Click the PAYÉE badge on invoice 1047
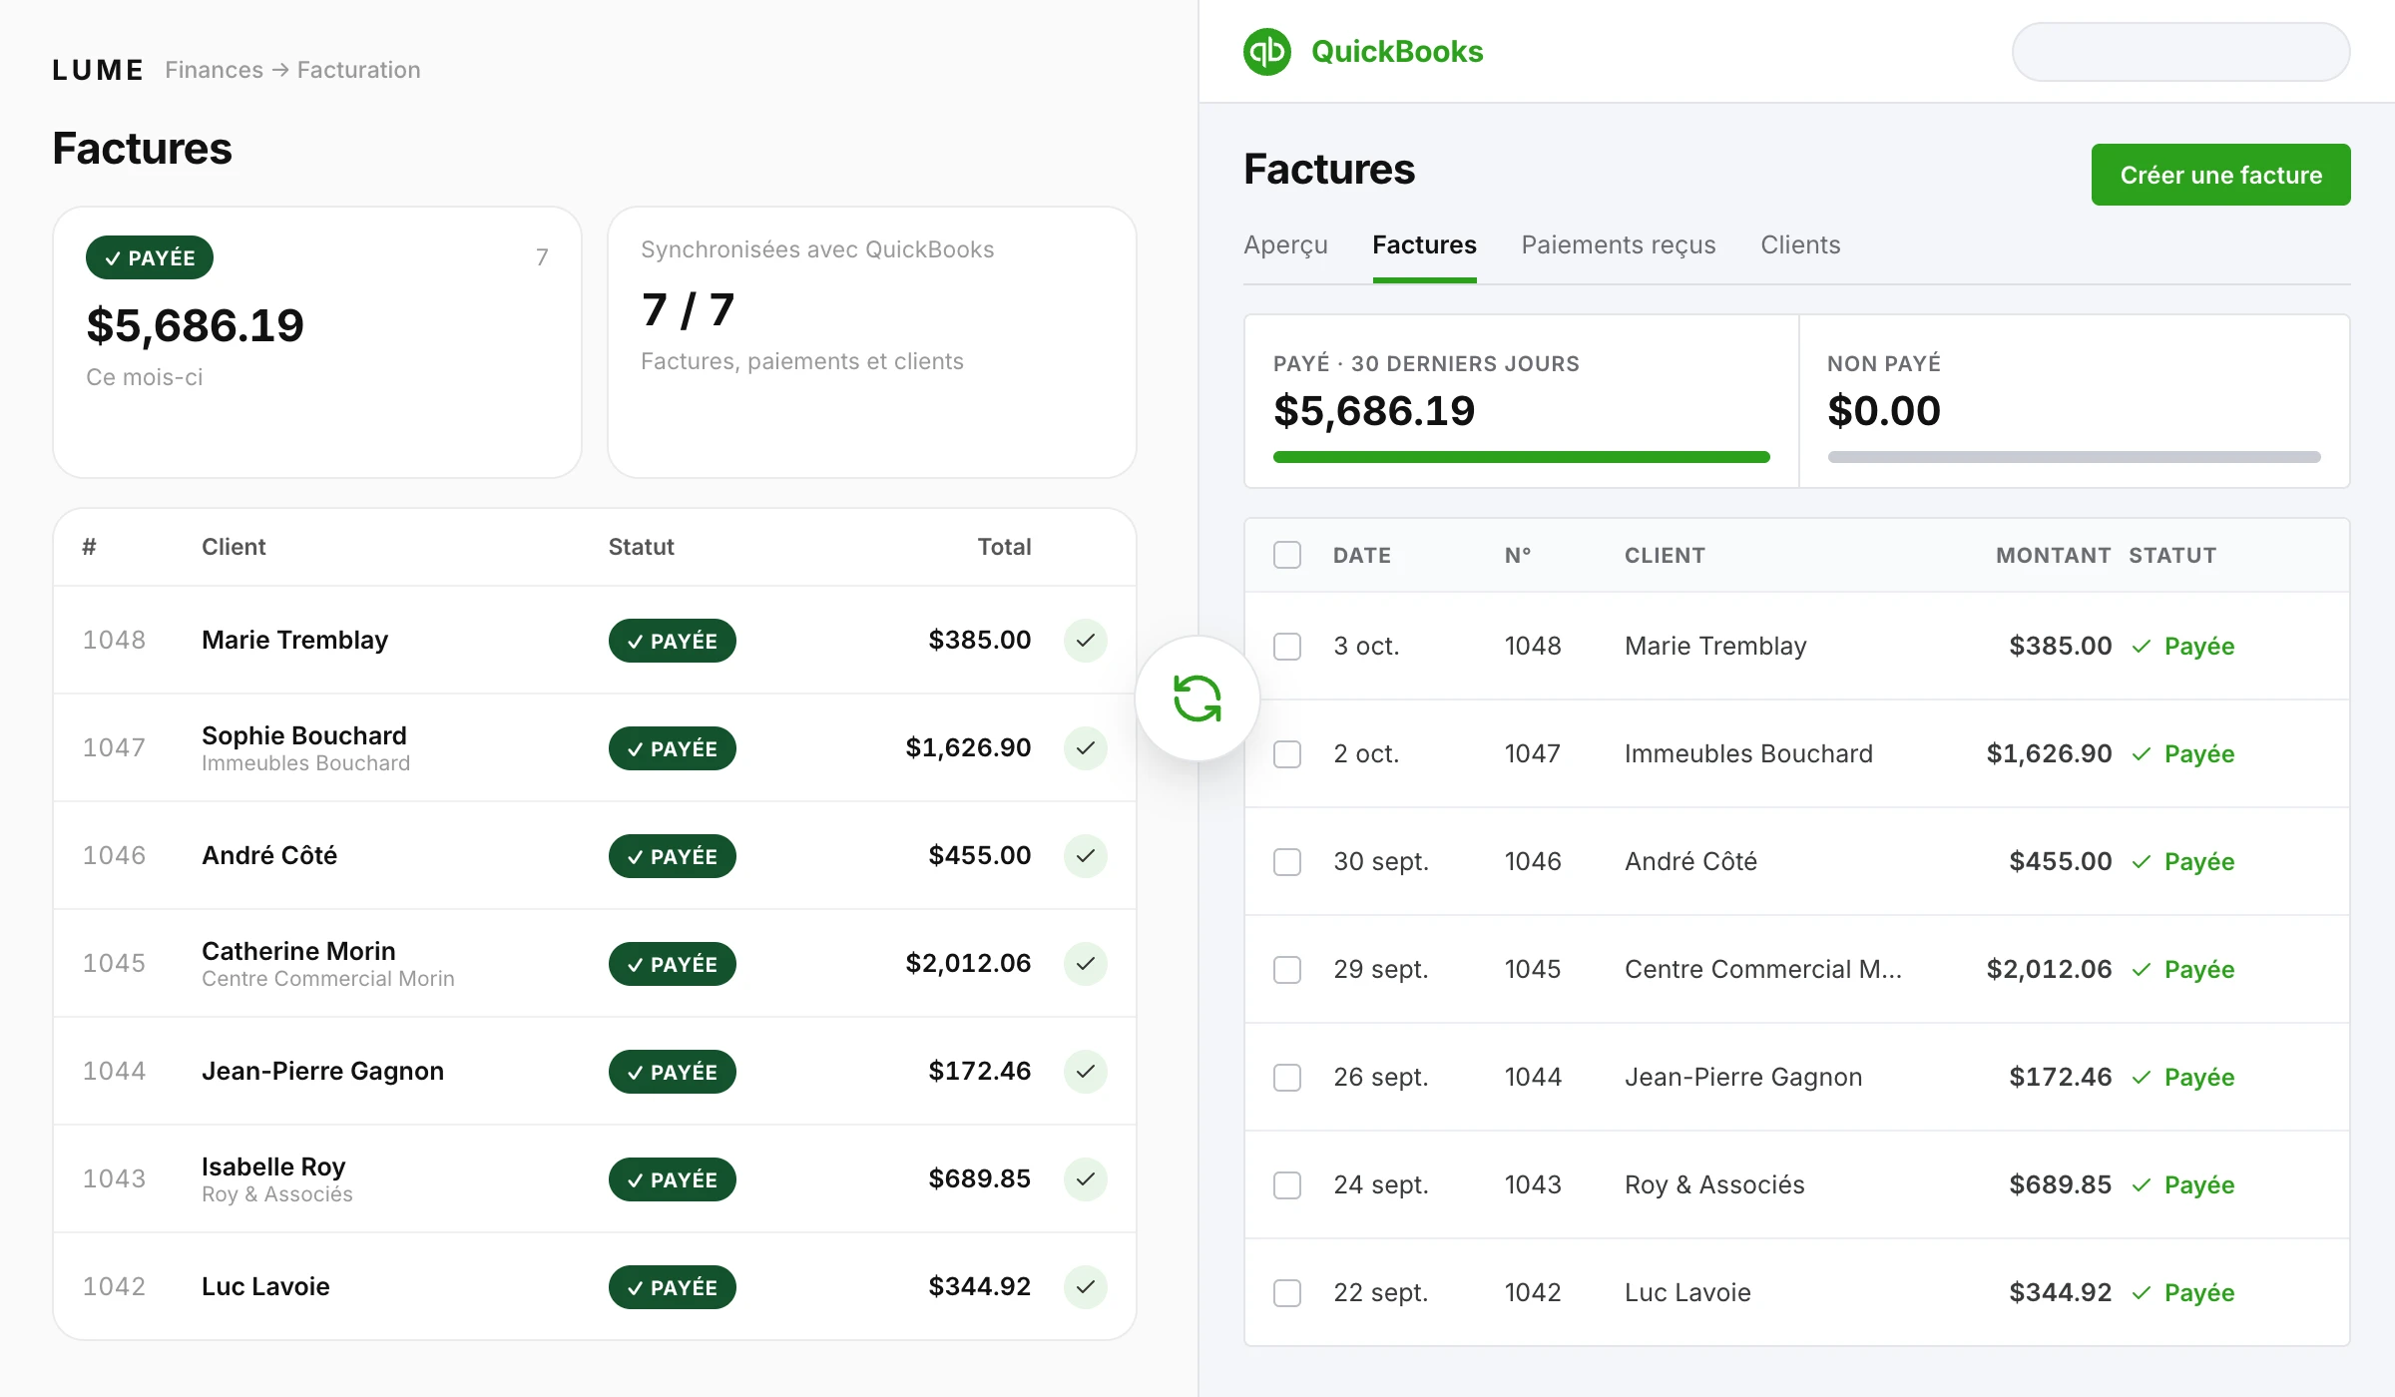Screen dimensions: 2395x1397 [x=673, y=748]
